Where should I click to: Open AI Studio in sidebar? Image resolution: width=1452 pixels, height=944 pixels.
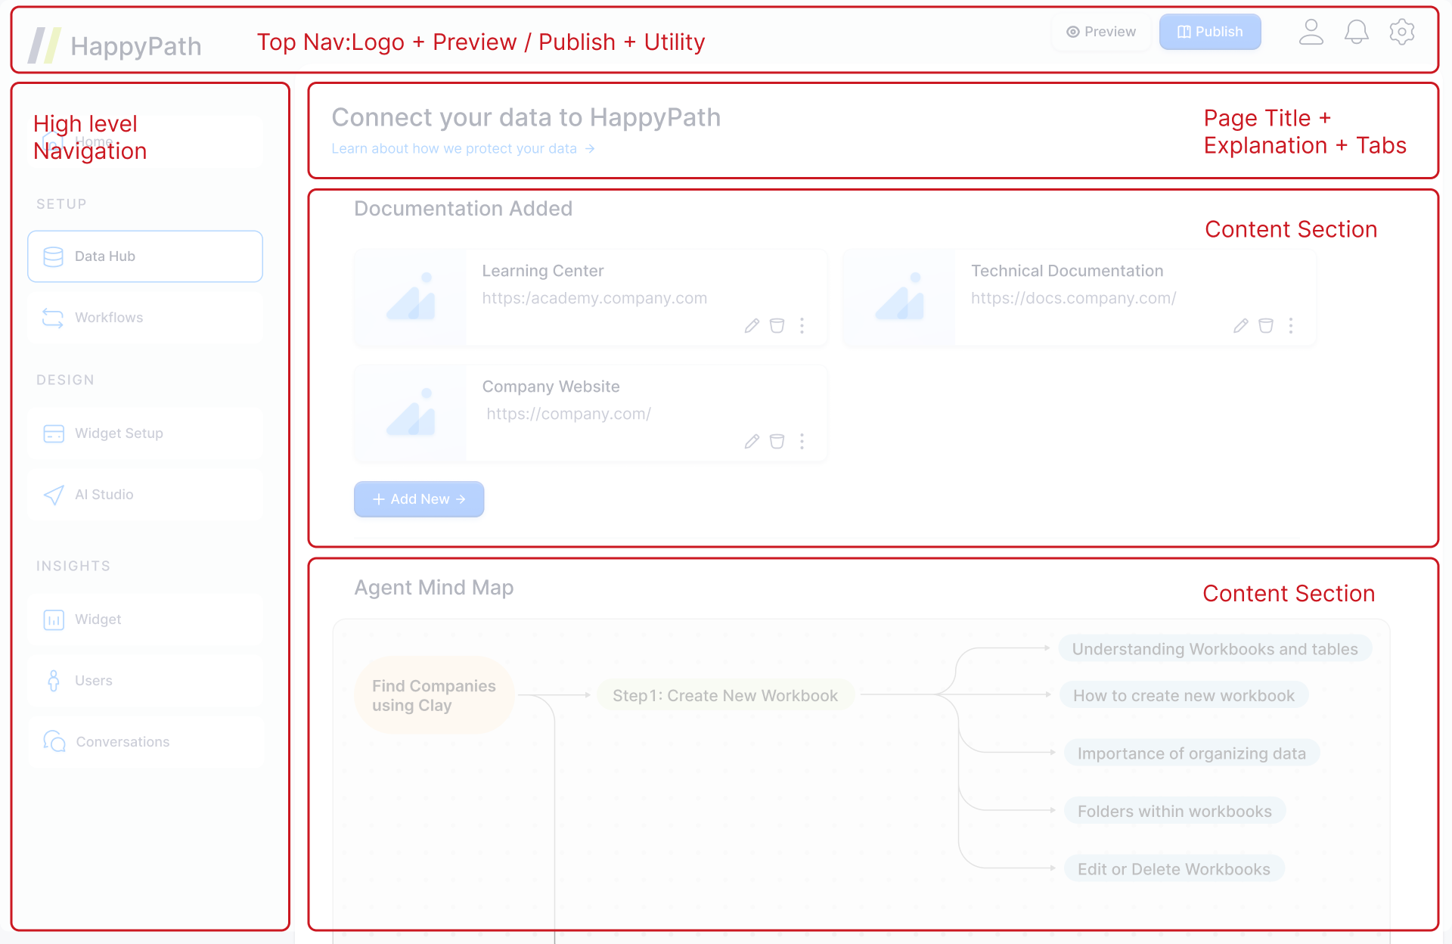coord(145,495)
